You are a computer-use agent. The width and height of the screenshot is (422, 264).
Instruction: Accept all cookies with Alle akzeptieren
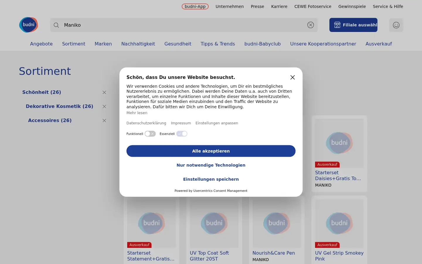tap(211, 151)
